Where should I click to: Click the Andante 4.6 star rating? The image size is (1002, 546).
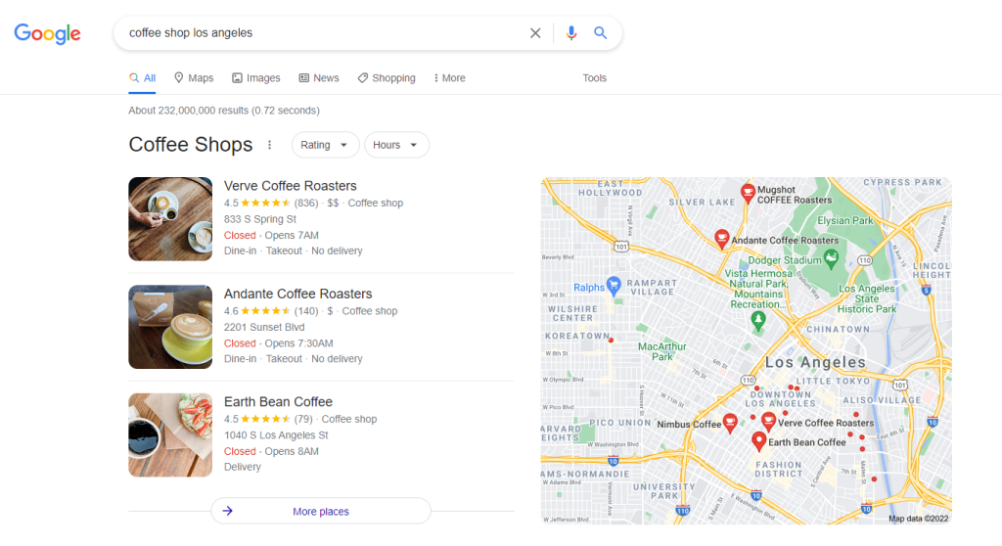(x=257, y=311)
